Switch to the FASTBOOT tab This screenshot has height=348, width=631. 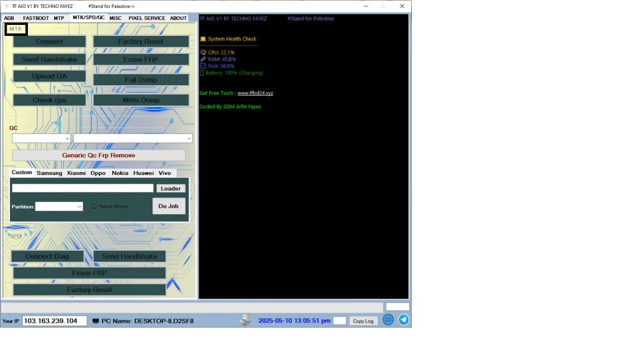tap(36, 18)
